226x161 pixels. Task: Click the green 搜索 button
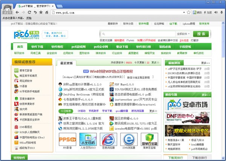click(201, 34)
